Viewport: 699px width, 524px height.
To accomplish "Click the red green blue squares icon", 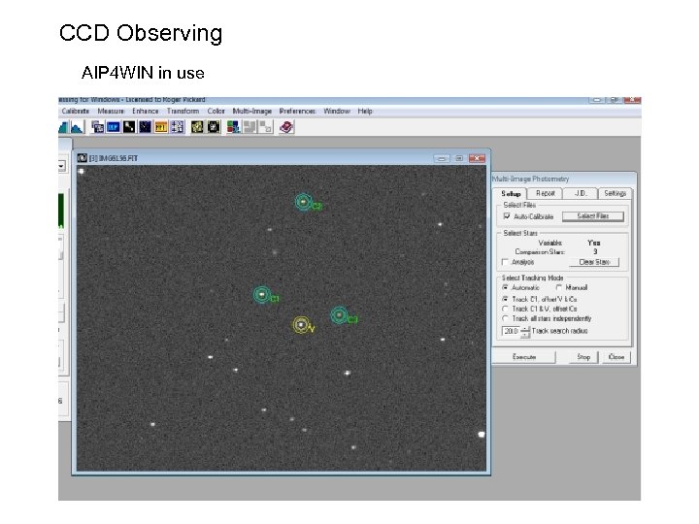I will point(233,127).
